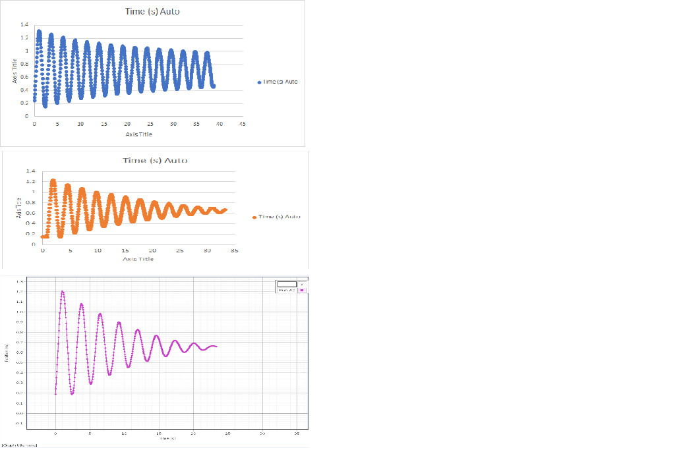Image resolution: width=675 pixels, height=450 pixels.
Task: Select the blue legend entry 'Time (s) Auto'
Action: [278, 82]
